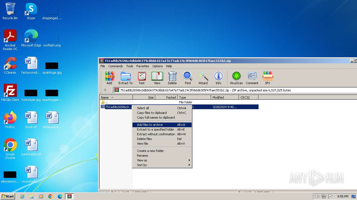357x200 pixels.
Task: Click the Comment toolbar icon
Action: click(252, 78)
